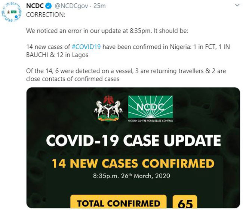Click the Nigeria Centre for Disease Control caption

pyautogui.click(x=150, y=121)
